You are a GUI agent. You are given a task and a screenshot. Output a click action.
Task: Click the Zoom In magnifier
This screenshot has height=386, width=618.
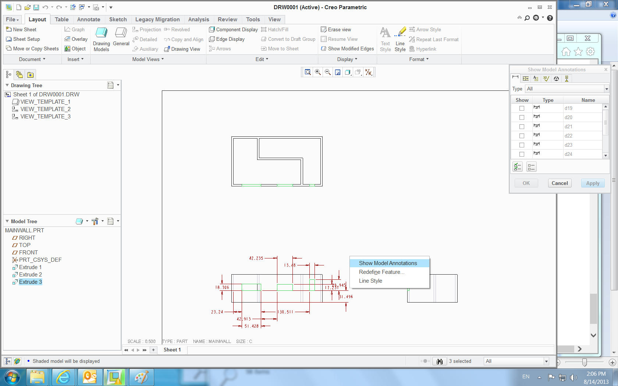(x=318, y=72)
